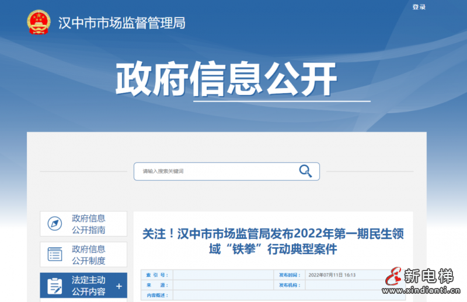Click the 来源 field in article info
The height and width of the screenshot is (302, 467).
[222, 285]
